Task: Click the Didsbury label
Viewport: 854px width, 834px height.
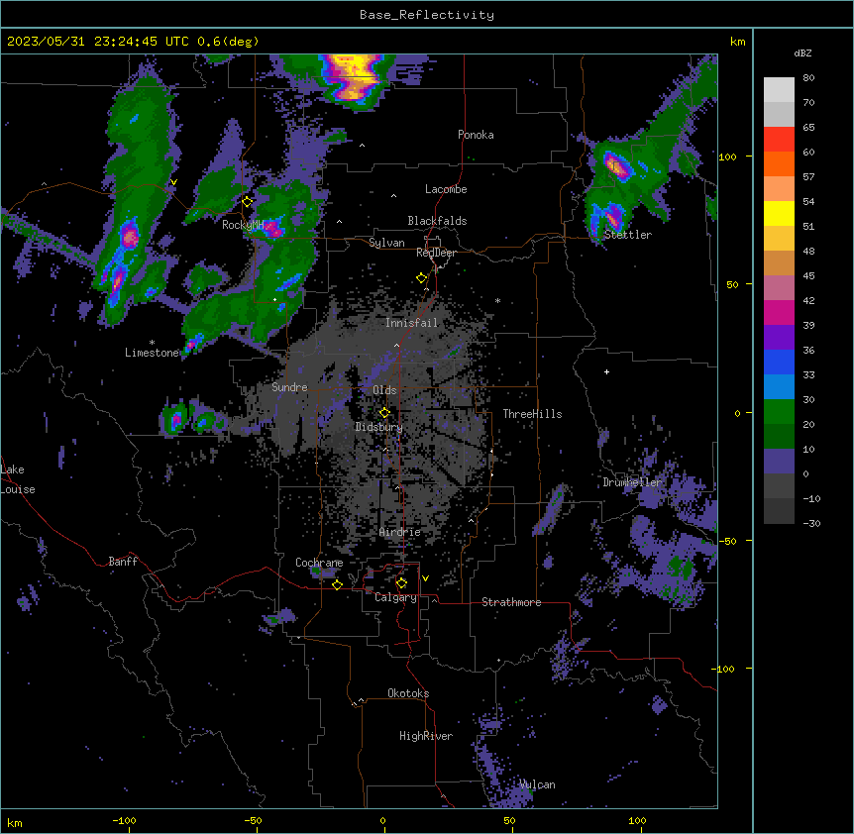Action: click(x=379, y=427)
